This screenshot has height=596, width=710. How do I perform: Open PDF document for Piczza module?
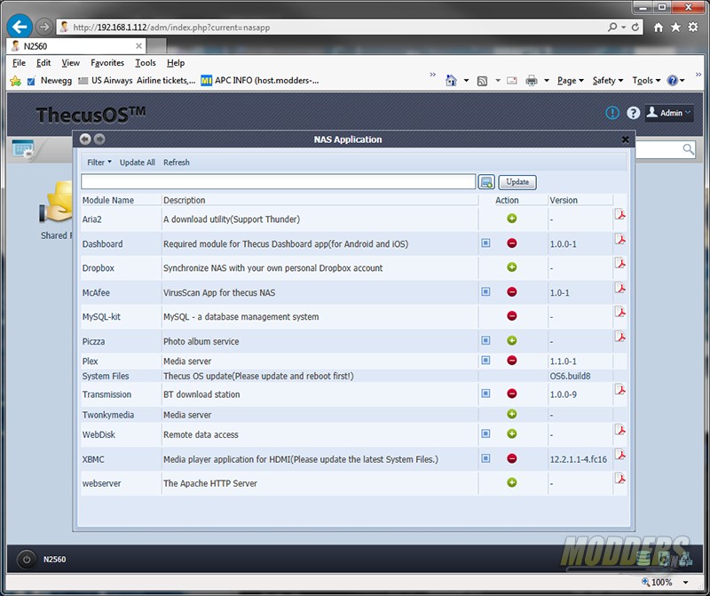(619, 337)
